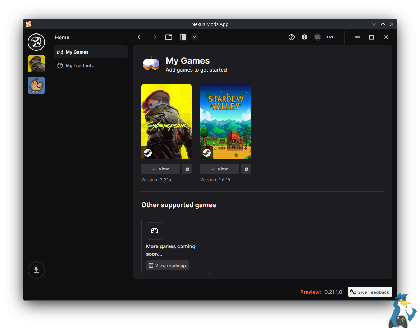Go back with the left arrow
Image resolution: width=420 pixels, height=328 pixels.
(140, 37)
